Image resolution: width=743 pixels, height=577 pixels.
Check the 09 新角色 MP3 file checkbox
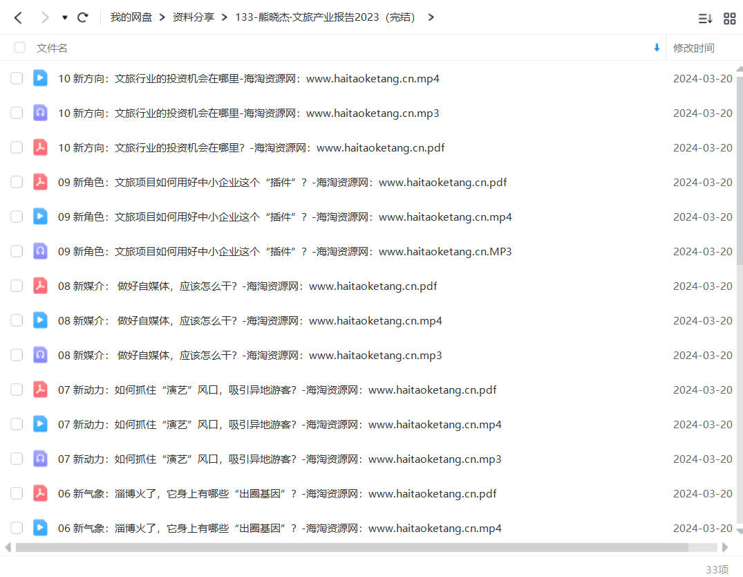(17, 252)
